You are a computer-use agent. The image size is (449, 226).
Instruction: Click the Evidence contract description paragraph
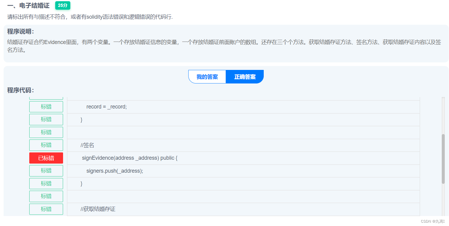(x=224, y=46)
